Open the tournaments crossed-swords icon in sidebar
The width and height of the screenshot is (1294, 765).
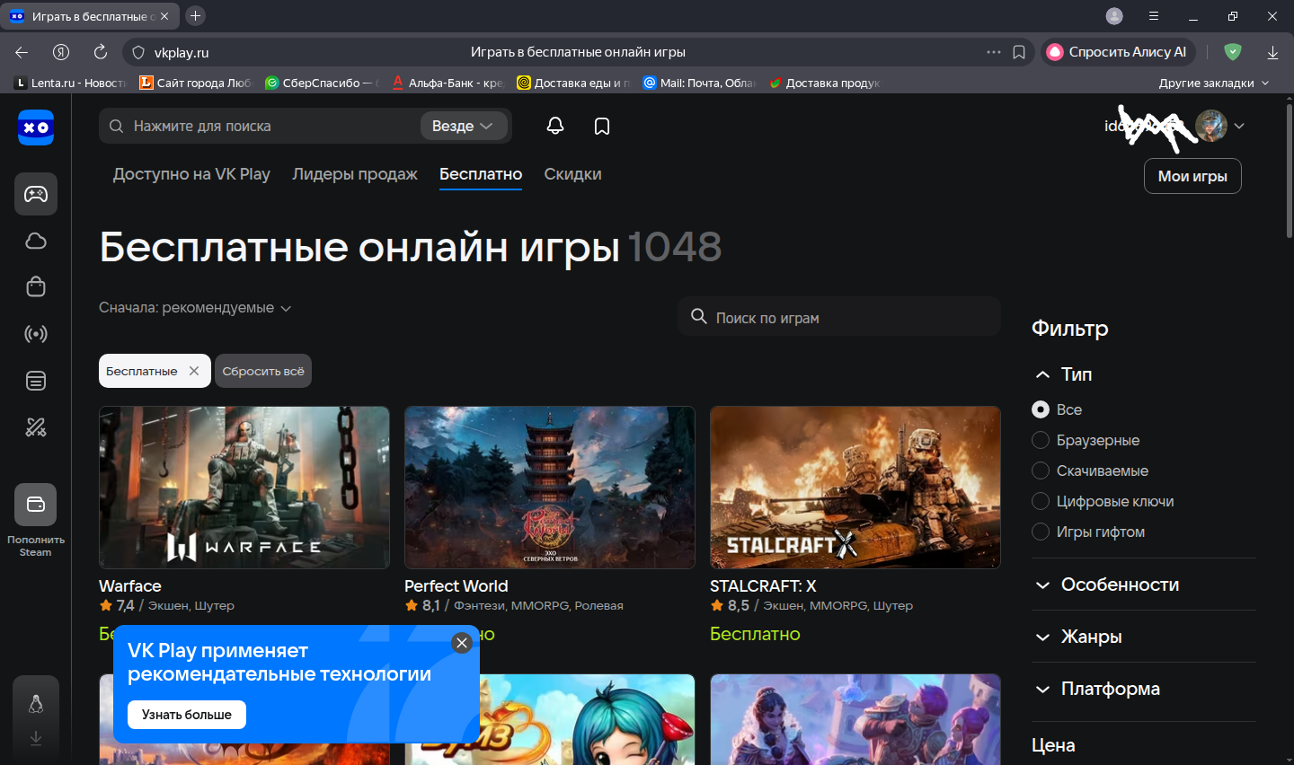tap(36, 427)
